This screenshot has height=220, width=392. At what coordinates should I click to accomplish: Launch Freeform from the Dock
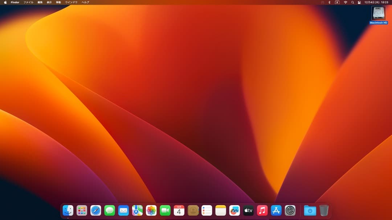[234, 210]
